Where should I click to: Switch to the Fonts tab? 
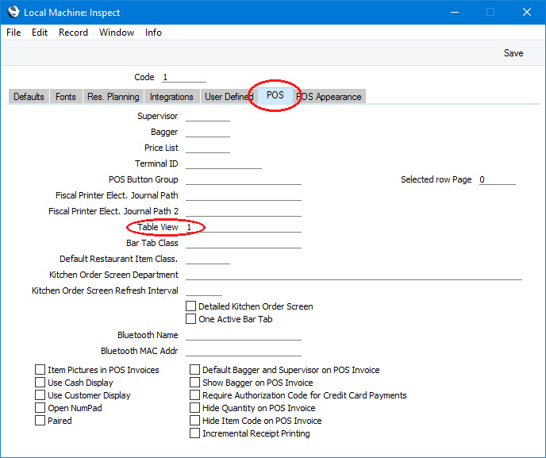tap(65, 97)
